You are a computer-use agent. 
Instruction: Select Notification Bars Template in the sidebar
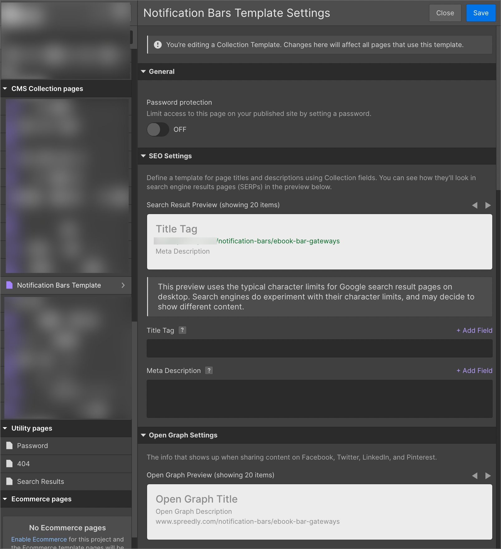59,285
